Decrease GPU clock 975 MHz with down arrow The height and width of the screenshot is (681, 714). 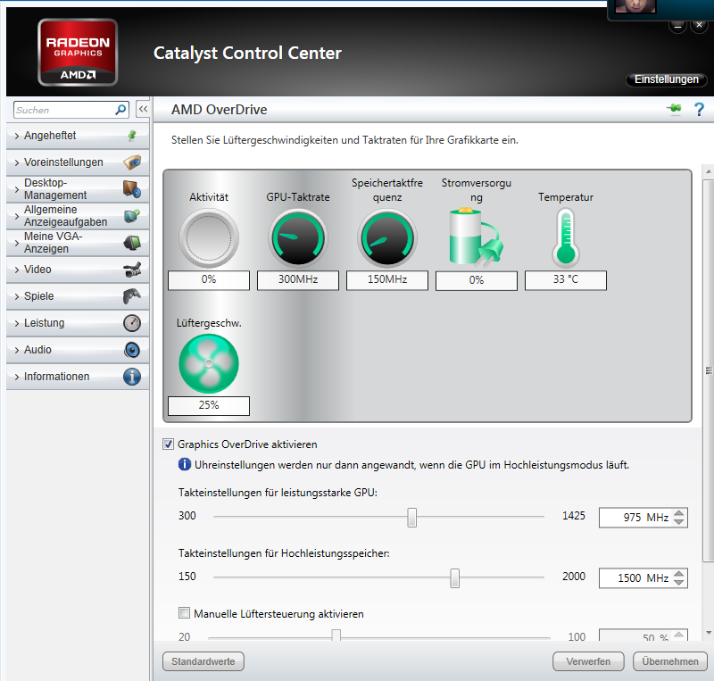[678, 521]
